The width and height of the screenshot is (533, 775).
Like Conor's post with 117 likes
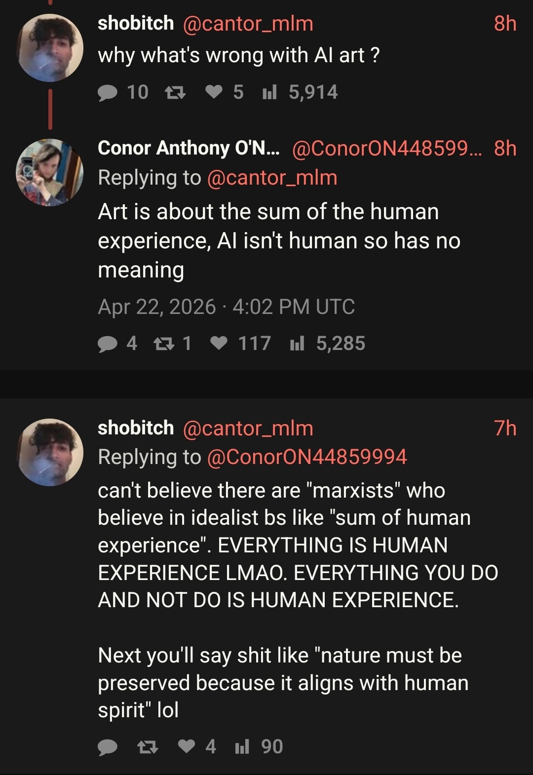[219, 344]
